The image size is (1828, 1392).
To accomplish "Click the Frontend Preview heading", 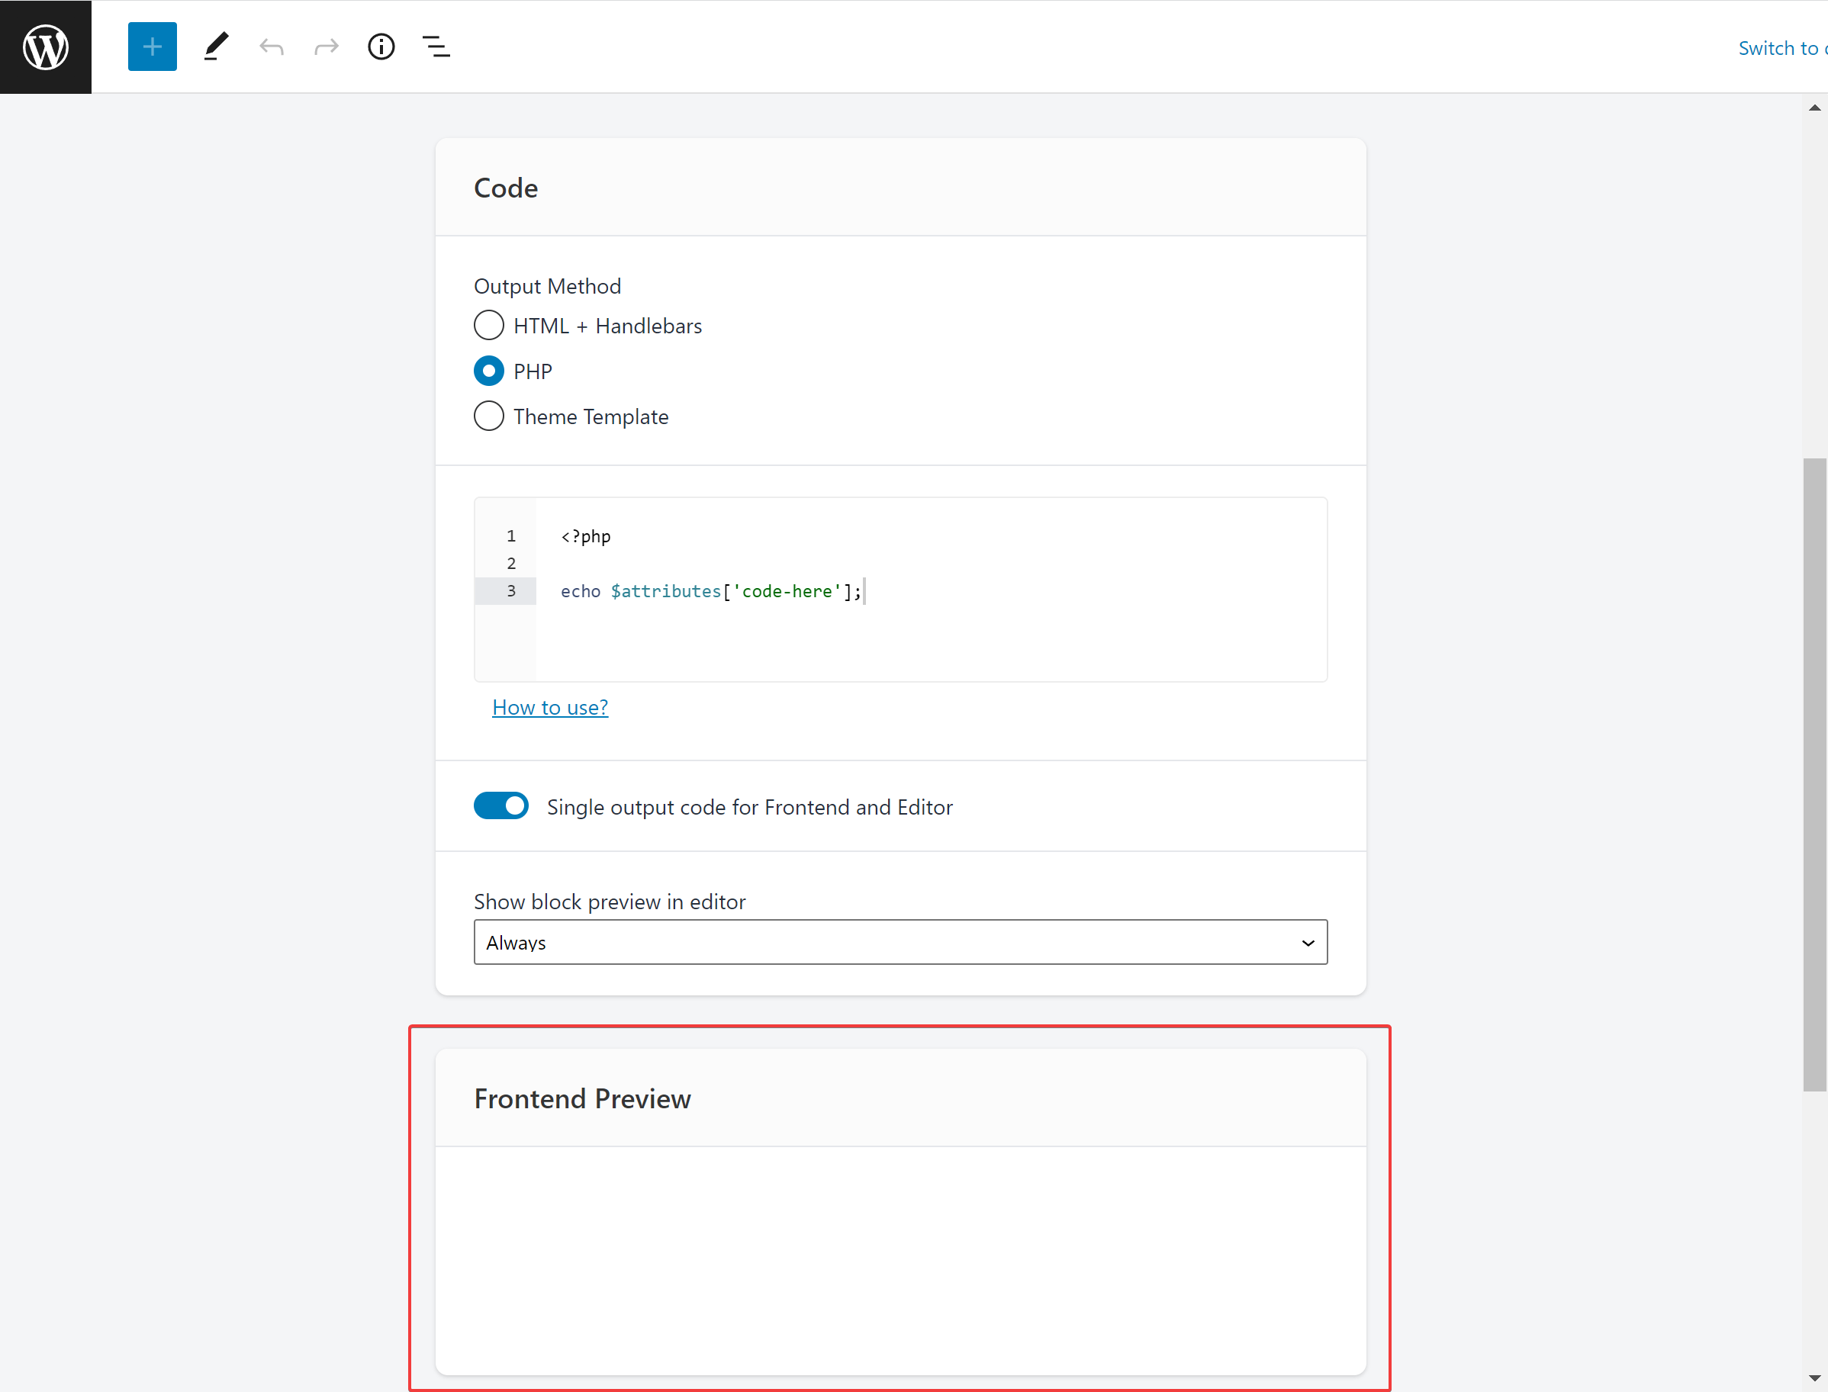I will [583, 1098].
